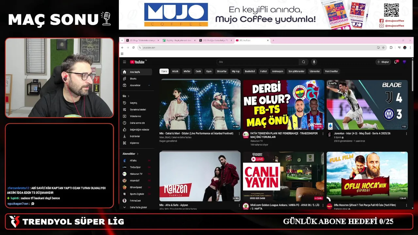The width and height of the screenshot is (418, 235).
Task: Open a new browser tab
Action: click(x=273, y=40)
